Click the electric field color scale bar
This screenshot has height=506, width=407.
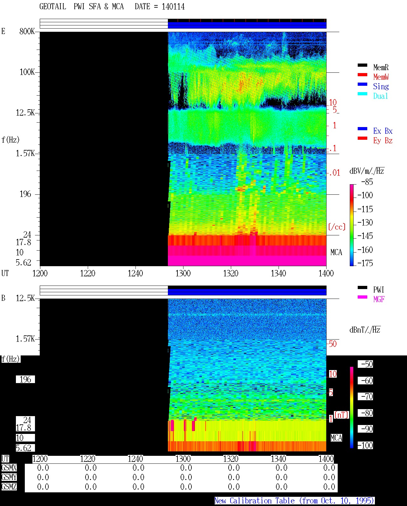[352, 225]
